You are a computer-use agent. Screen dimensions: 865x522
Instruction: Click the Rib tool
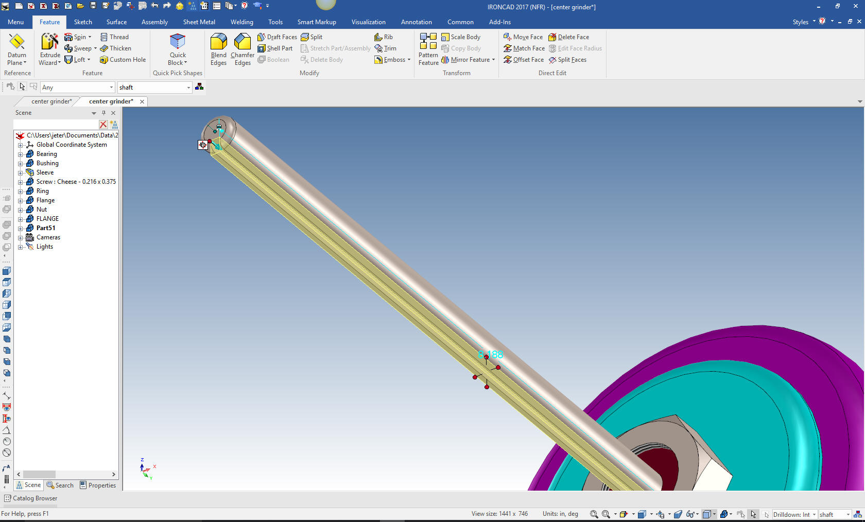384,37
